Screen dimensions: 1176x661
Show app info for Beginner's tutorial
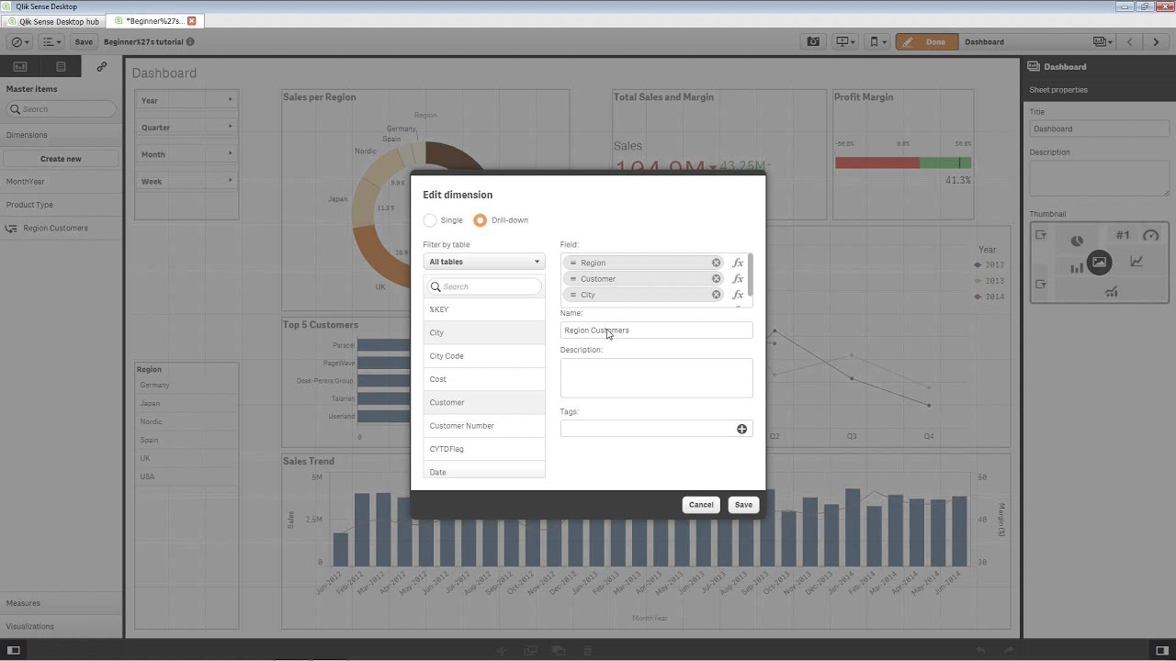pyautogui.click(x=190, y=41)
